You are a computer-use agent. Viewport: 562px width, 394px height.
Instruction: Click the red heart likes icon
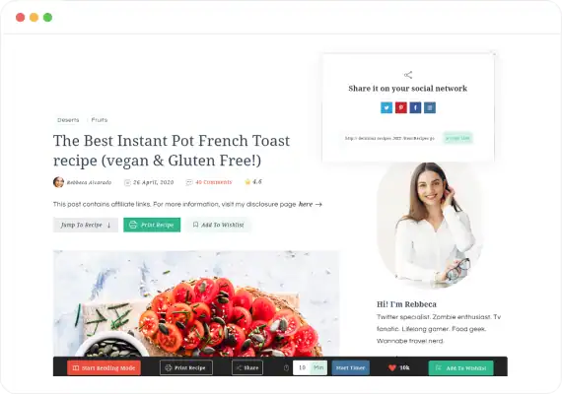[392, 367]
